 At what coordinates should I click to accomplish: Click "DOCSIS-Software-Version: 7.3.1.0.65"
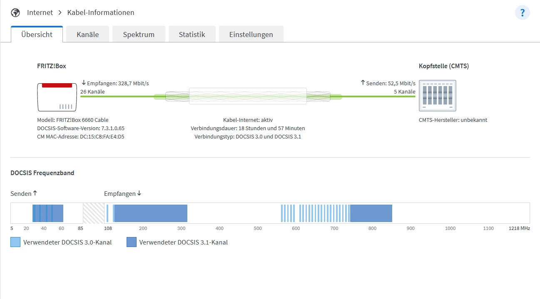click(x=81, y=128)
